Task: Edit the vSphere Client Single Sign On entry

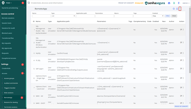Action: click(x=181, y=78)
